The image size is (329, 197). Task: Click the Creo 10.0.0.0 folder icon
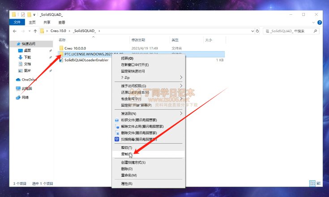[x=61, y=48]
